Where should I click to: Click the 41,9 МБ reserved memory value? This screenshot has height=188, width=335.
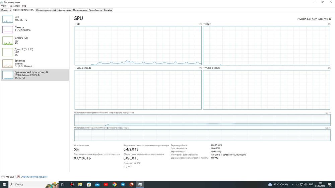pyautogui.click(x=214, y=158)
